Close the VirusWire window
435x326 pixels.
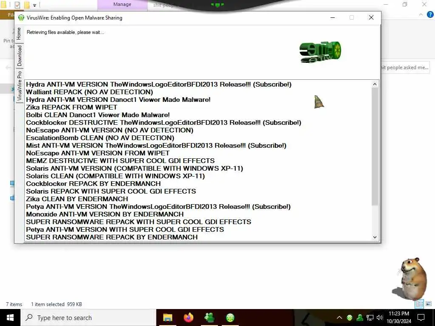tap(371, 18)
